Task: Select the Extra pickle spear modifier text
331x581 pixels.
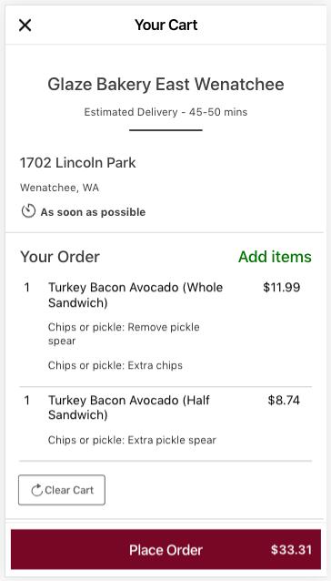Action: point(132,440)
